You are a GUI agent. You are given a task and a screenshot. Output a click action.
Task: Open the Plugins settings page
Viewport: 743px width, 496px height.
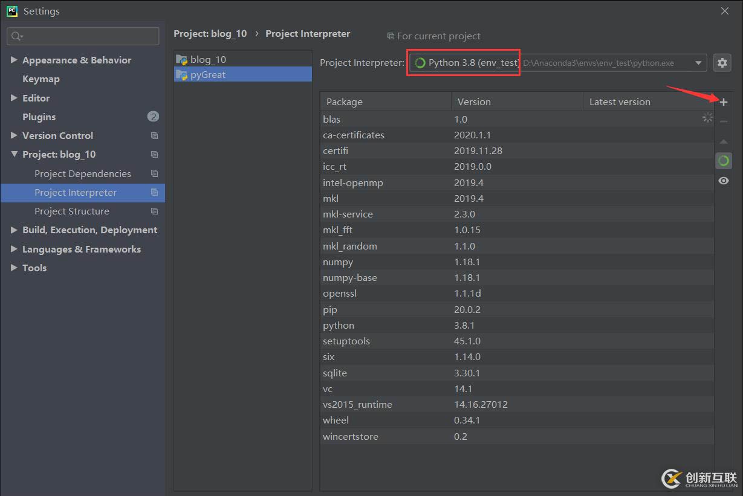pyautogui.click(x=39, y=117)
